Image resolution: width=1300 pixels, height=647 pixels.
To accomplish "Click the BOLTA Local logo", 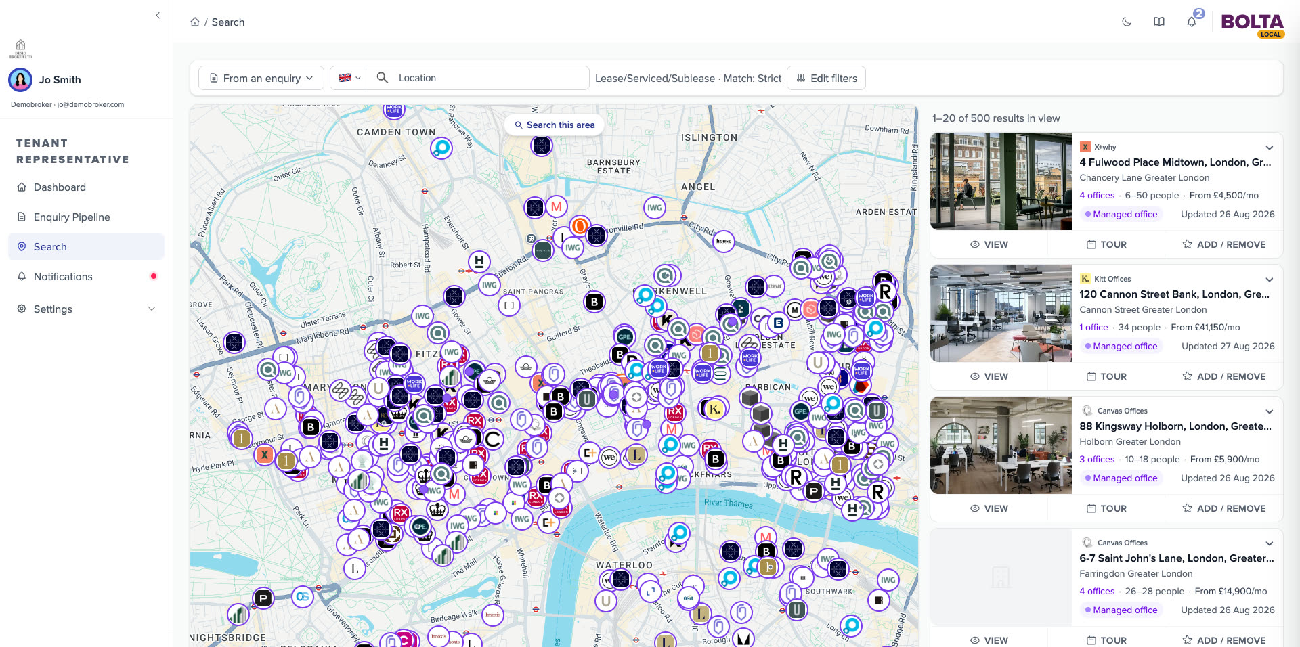I will [x=1252, y=25].
